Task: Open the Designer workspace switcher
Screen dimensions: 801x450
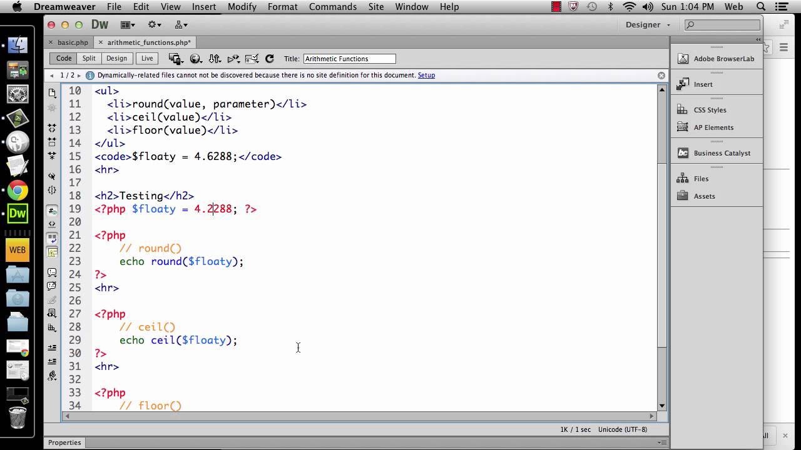Action: pos(648,25)
